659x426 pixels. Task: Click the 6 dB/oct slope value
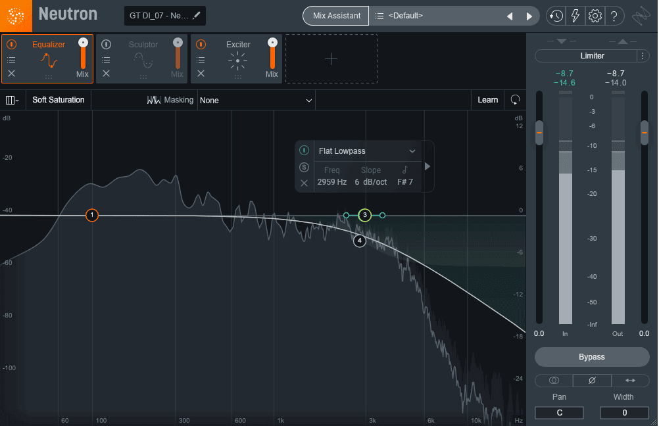tap(371, 182)
